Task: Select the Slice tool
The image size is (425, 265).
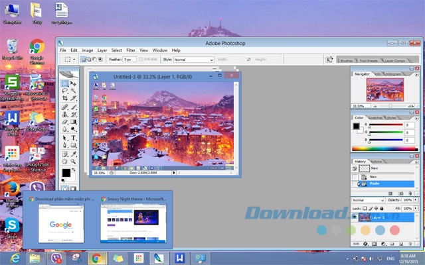Action: click(x=73, y=98)
